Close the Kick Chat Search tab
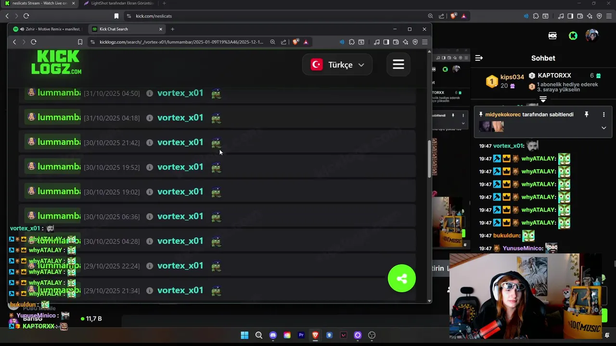 [161, 29]
